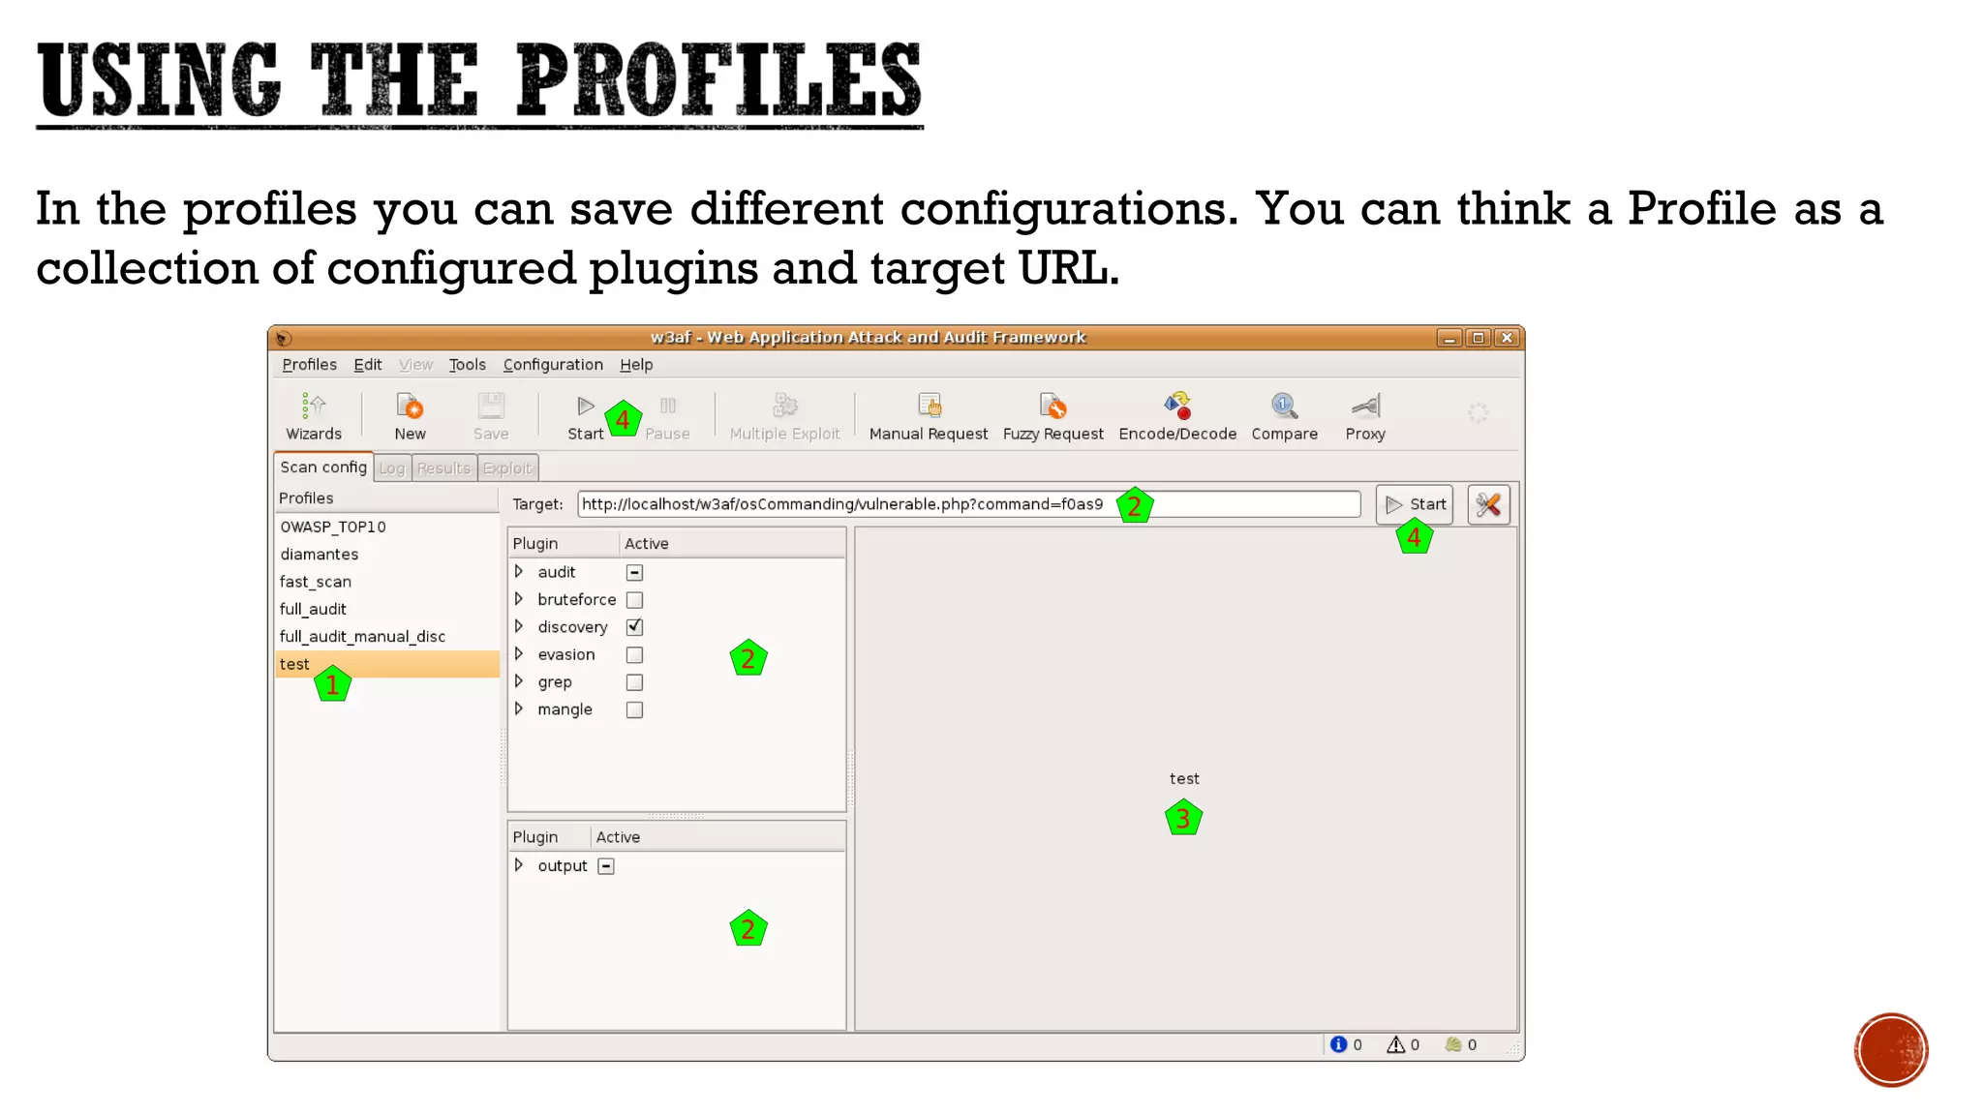Click the vertical pane divider beside plugin list
This screenshot has height=1115, width=1983.
pyautogui.click(x=850, y=779)
